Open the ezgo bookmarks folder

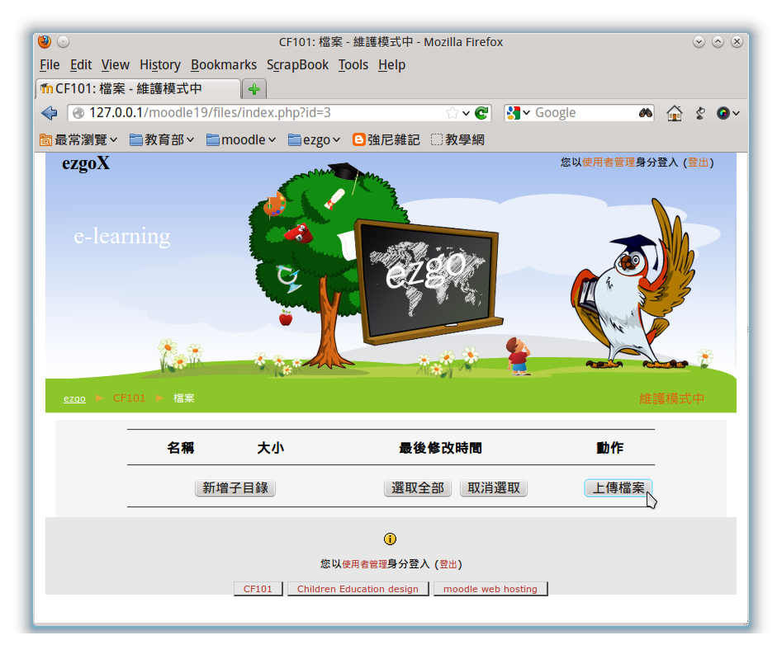point(314,140)
